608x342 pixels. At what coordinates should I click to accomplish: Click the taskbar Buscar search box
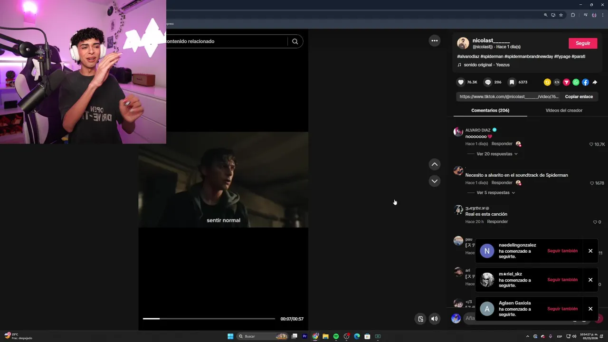263,336
